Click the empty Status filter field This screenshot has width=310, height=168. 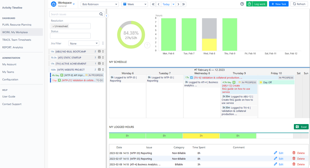[x=70, y=36]
